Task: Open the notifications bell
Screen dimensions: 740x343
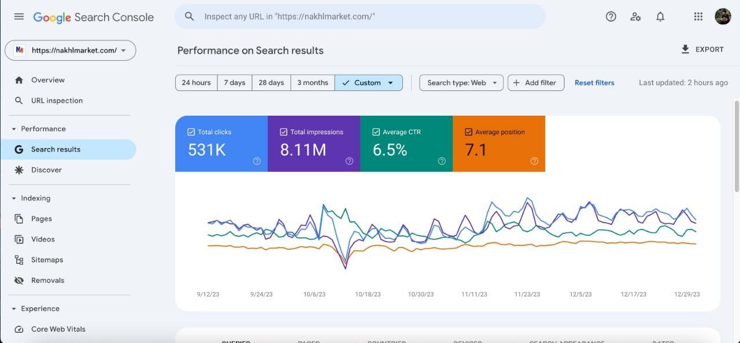Action: click(x=660, y=17)
